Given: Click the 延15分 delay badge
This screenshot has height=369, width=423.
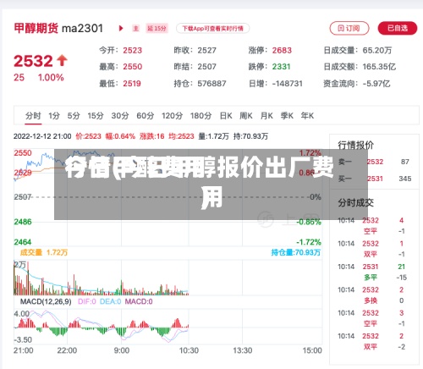Looking at the screenshot, I should click(157, 28).
